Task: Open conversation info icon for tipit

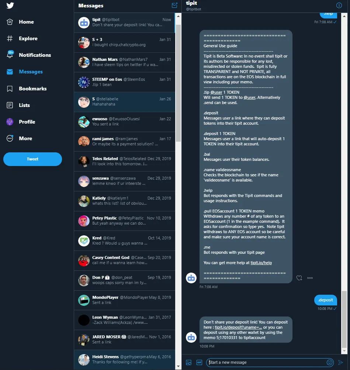Action: tap(339, 5)
